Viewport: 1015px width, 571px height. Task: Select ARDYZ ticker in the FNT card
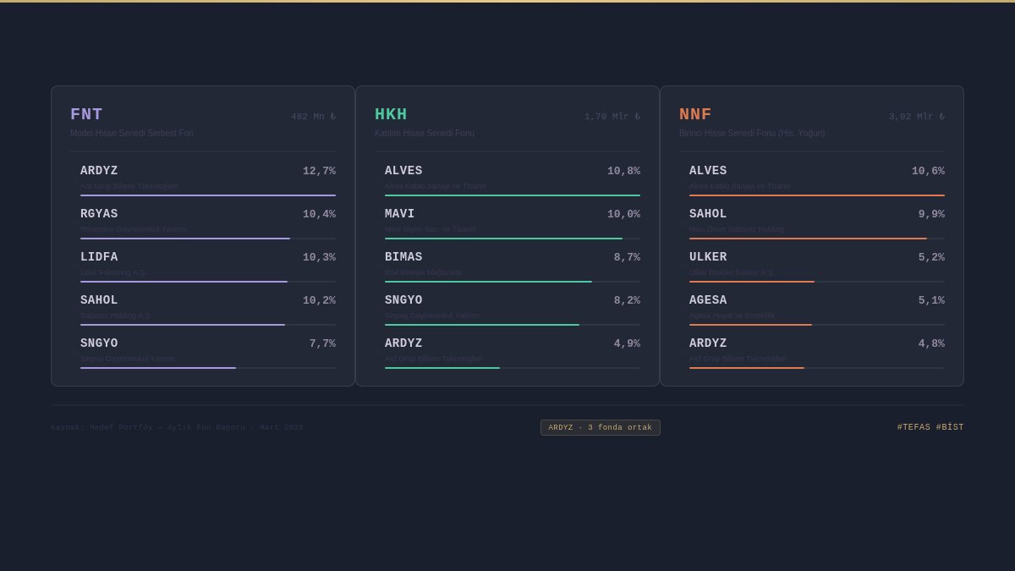click(x=99, y=171)
